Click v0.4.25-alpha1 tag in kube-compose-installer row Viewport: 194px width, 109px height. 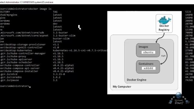pyautogui.click(x=63, y=71)
